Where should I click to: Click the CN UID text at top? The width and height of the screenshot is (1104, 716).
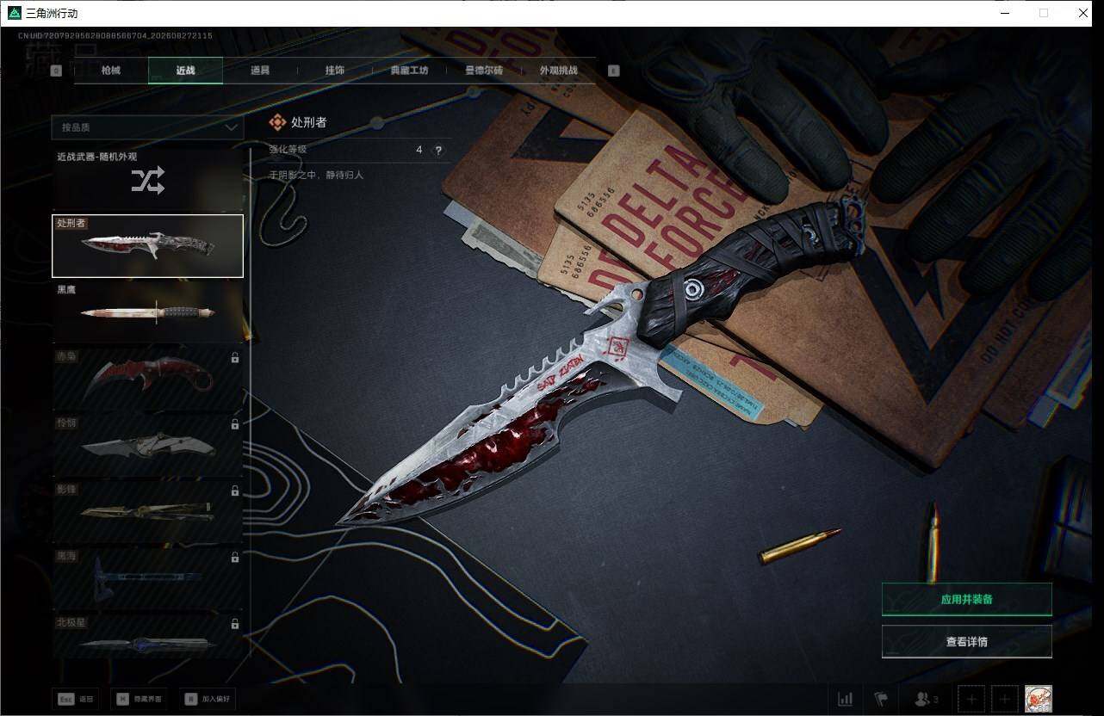pyautogui.click(x=115, y=35)
